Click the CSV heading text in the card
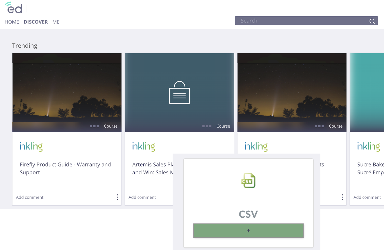This screenshot has width=384, height=250. 248,214
